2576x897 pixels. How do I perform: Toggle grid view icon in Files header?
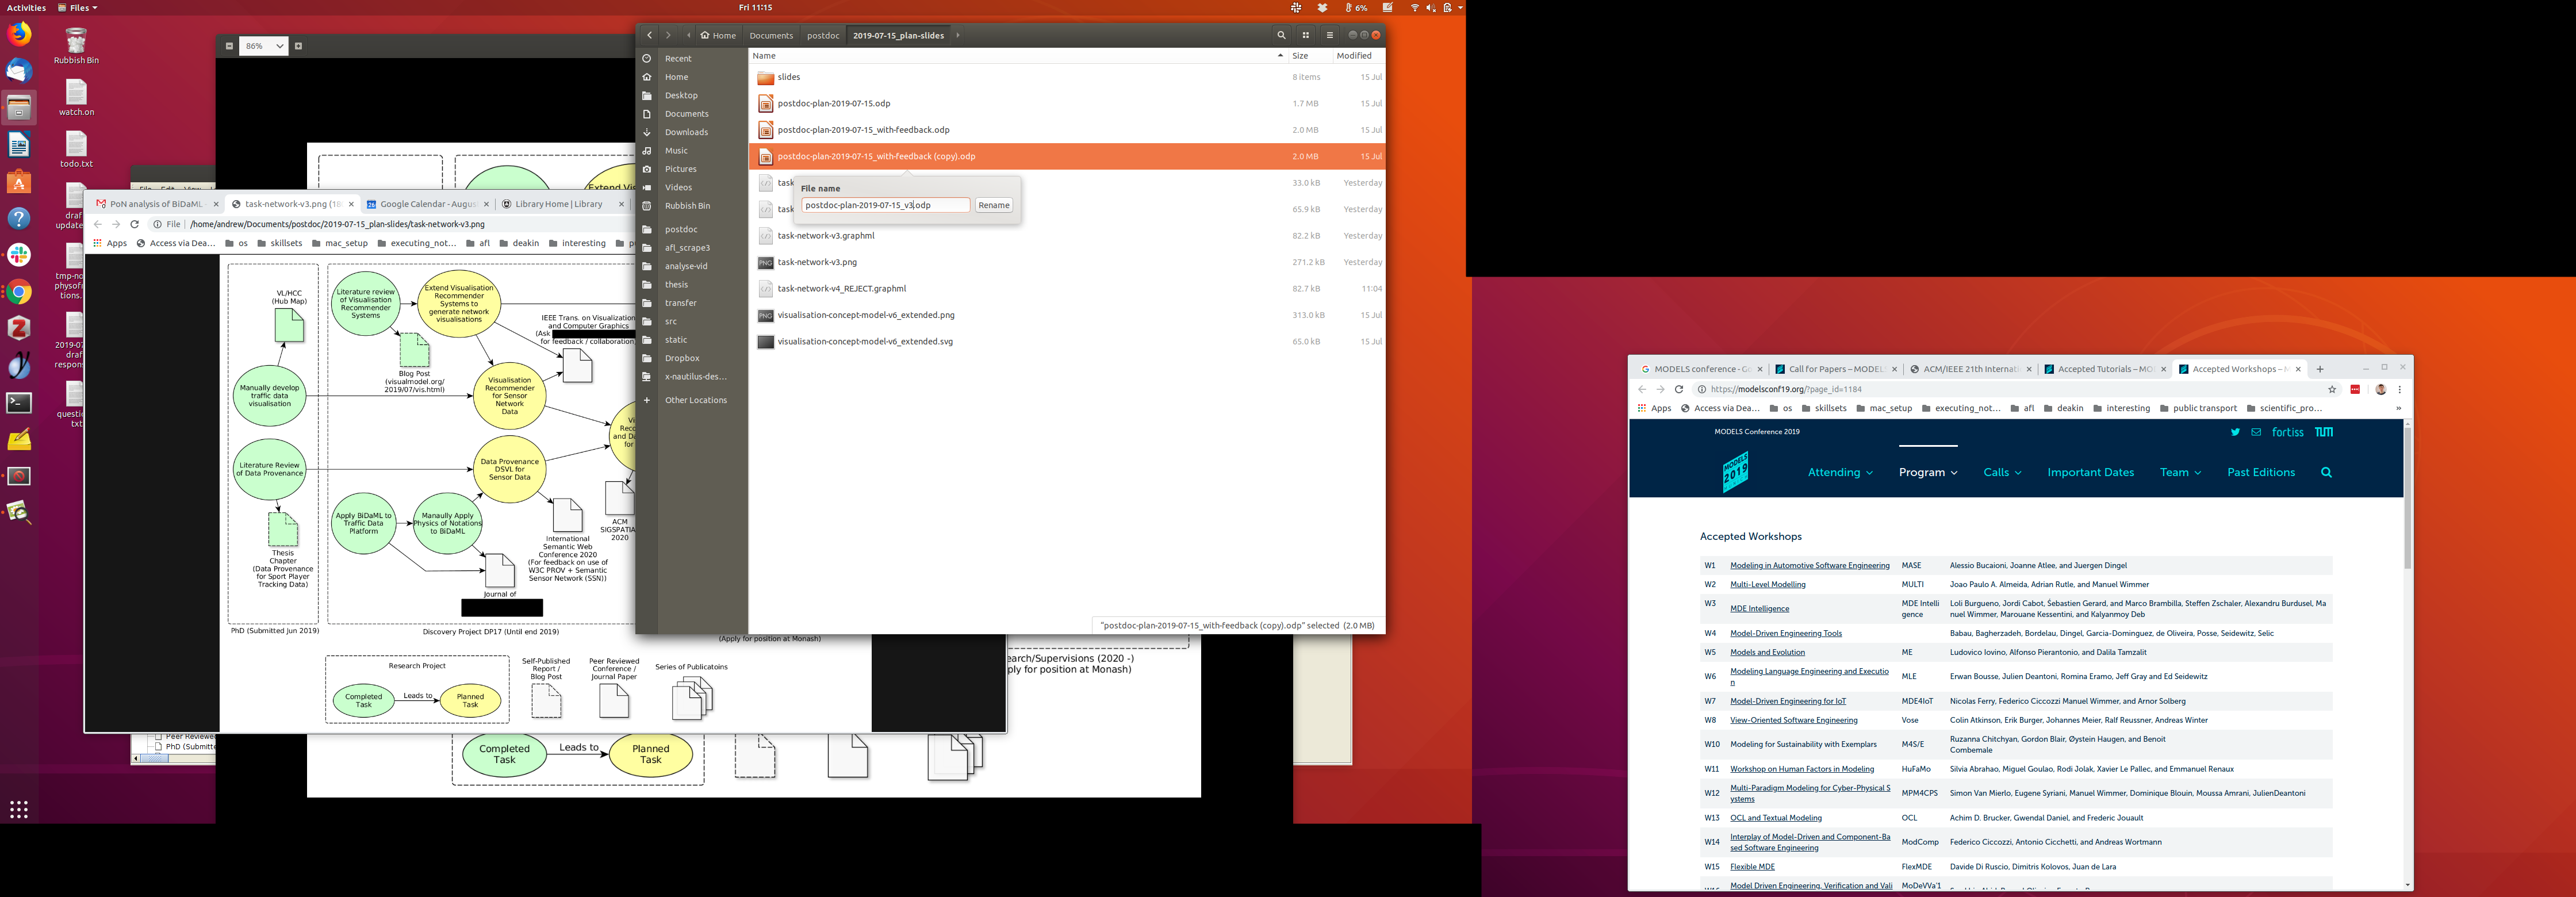[1305, 35]
